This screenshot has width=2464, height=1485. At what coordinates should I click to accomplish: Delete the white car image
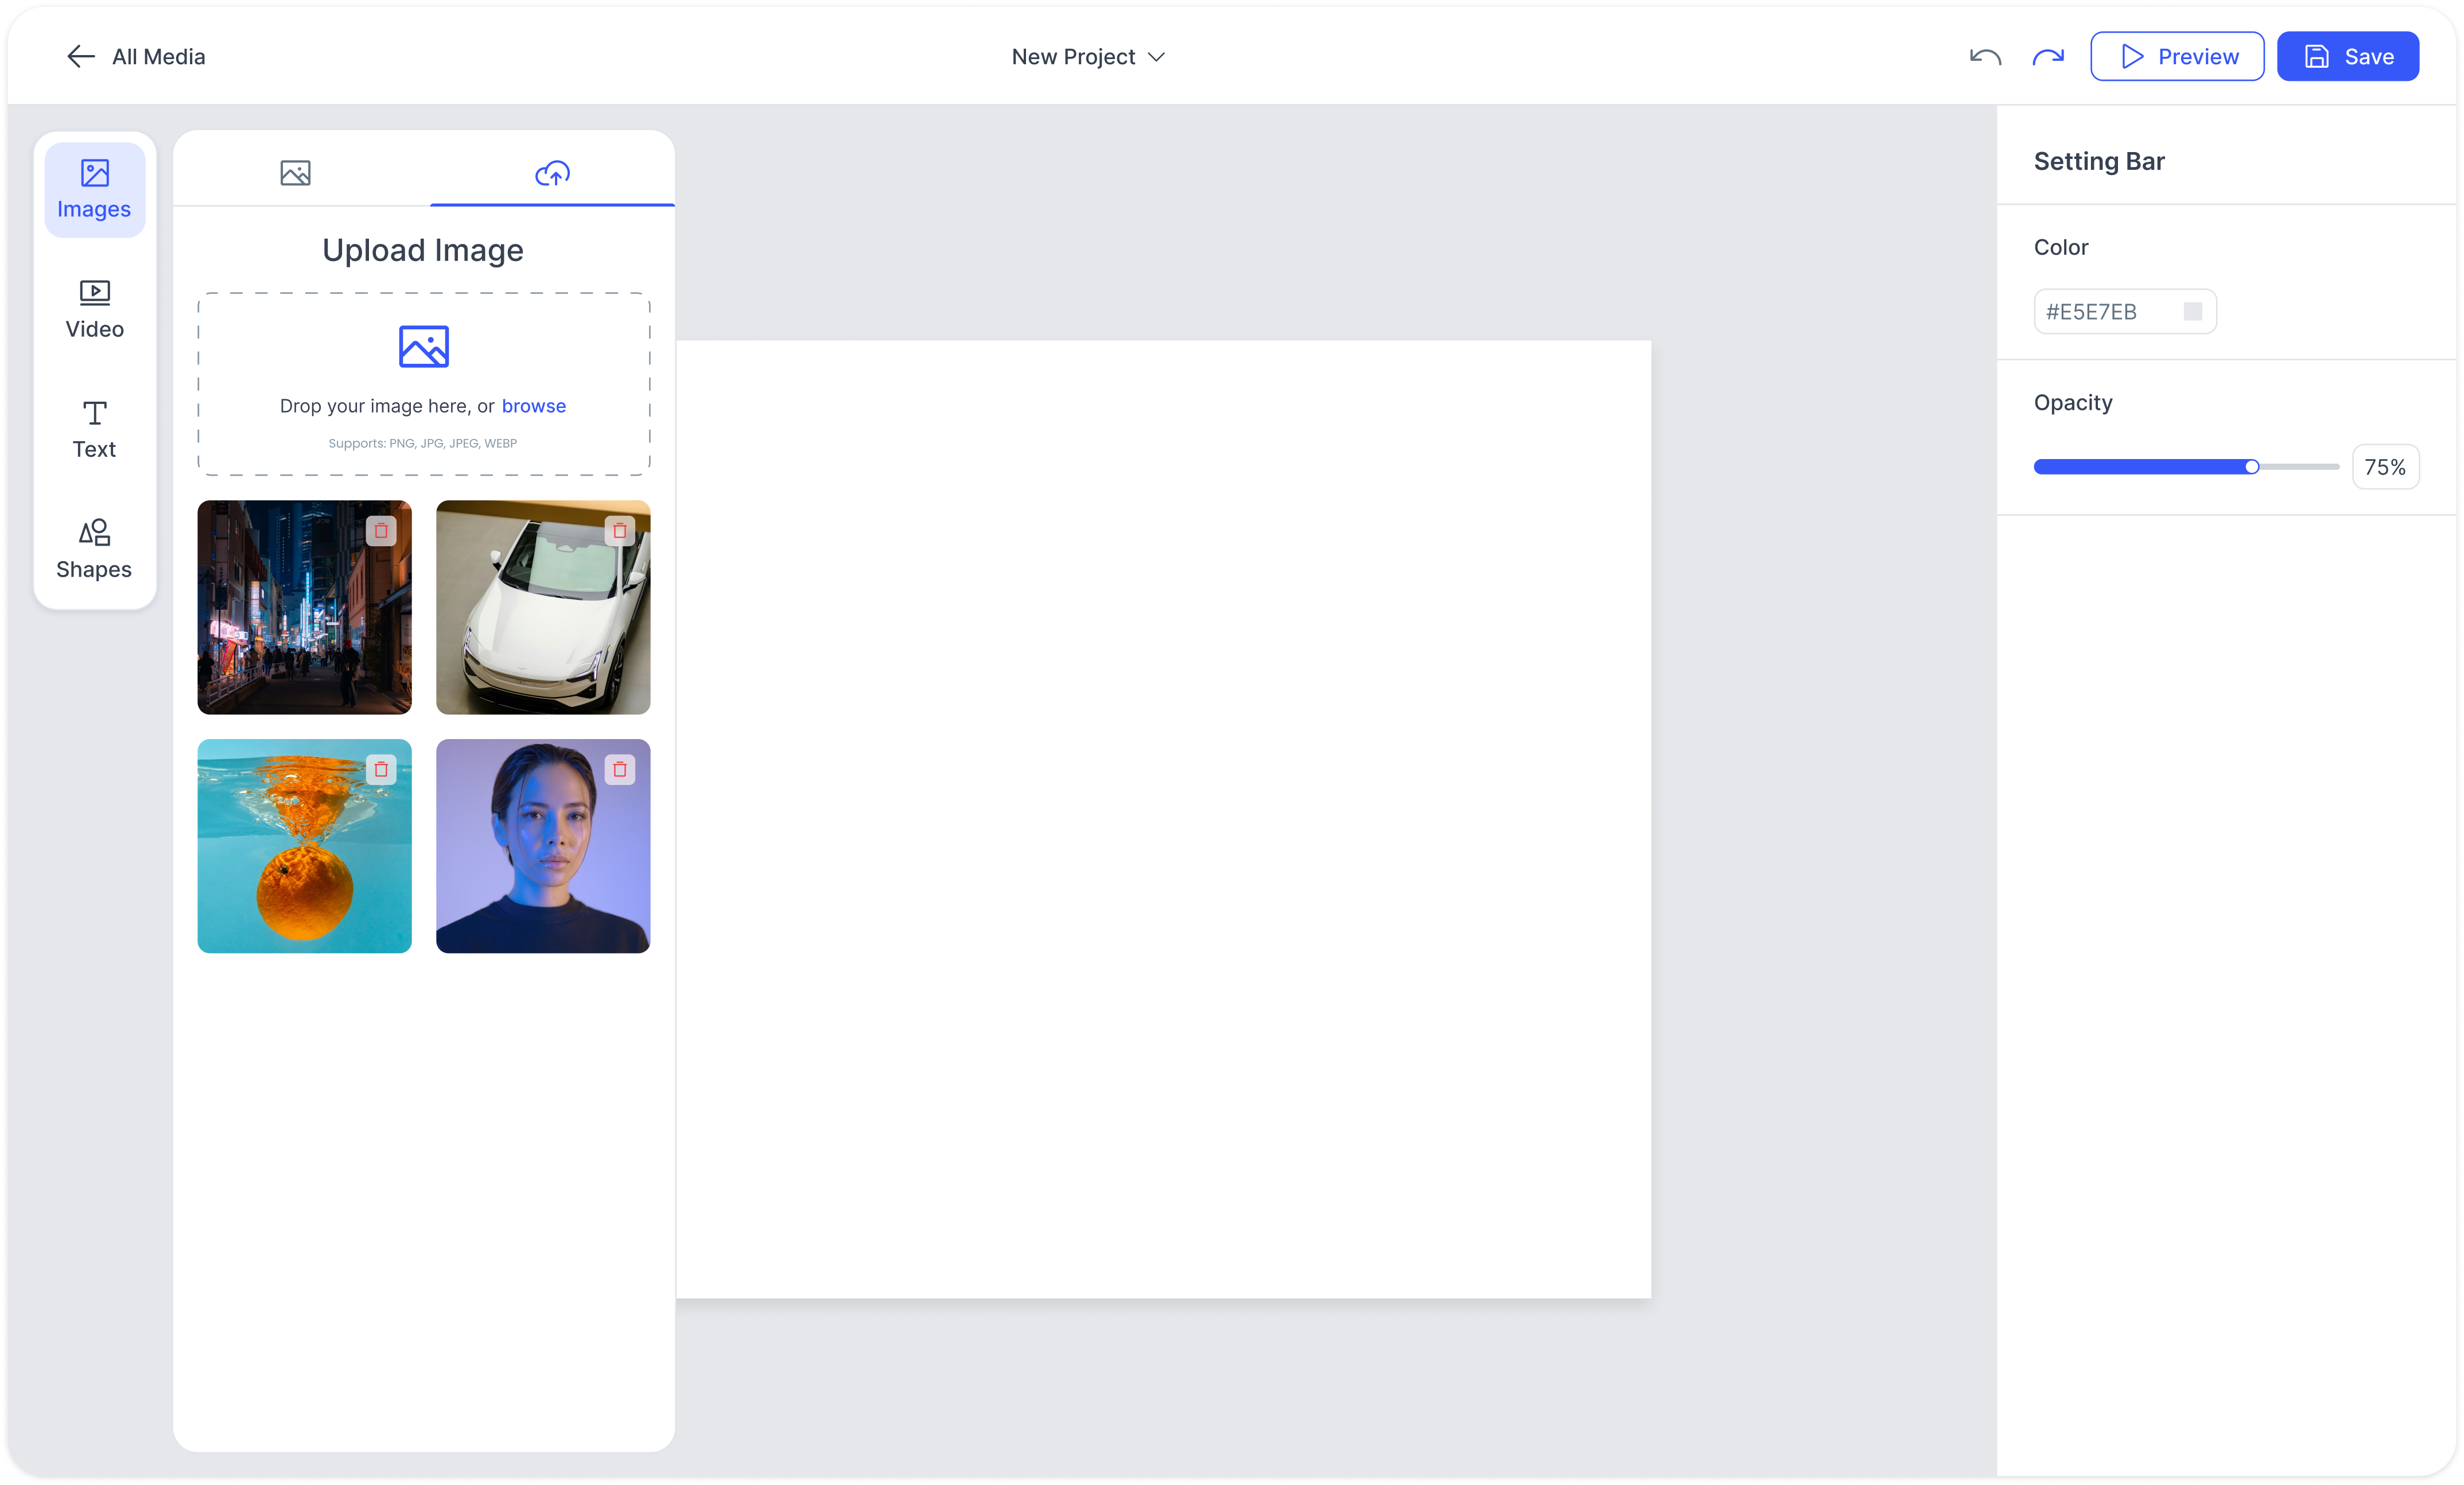(x=620, y=531)
